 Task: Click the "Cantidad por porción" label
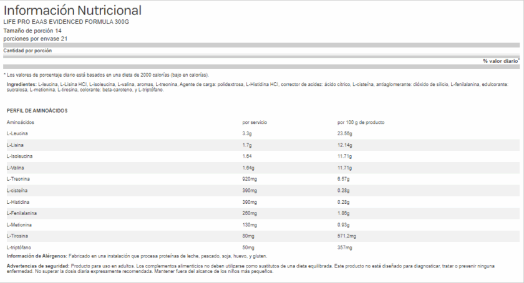pos(27,50)
